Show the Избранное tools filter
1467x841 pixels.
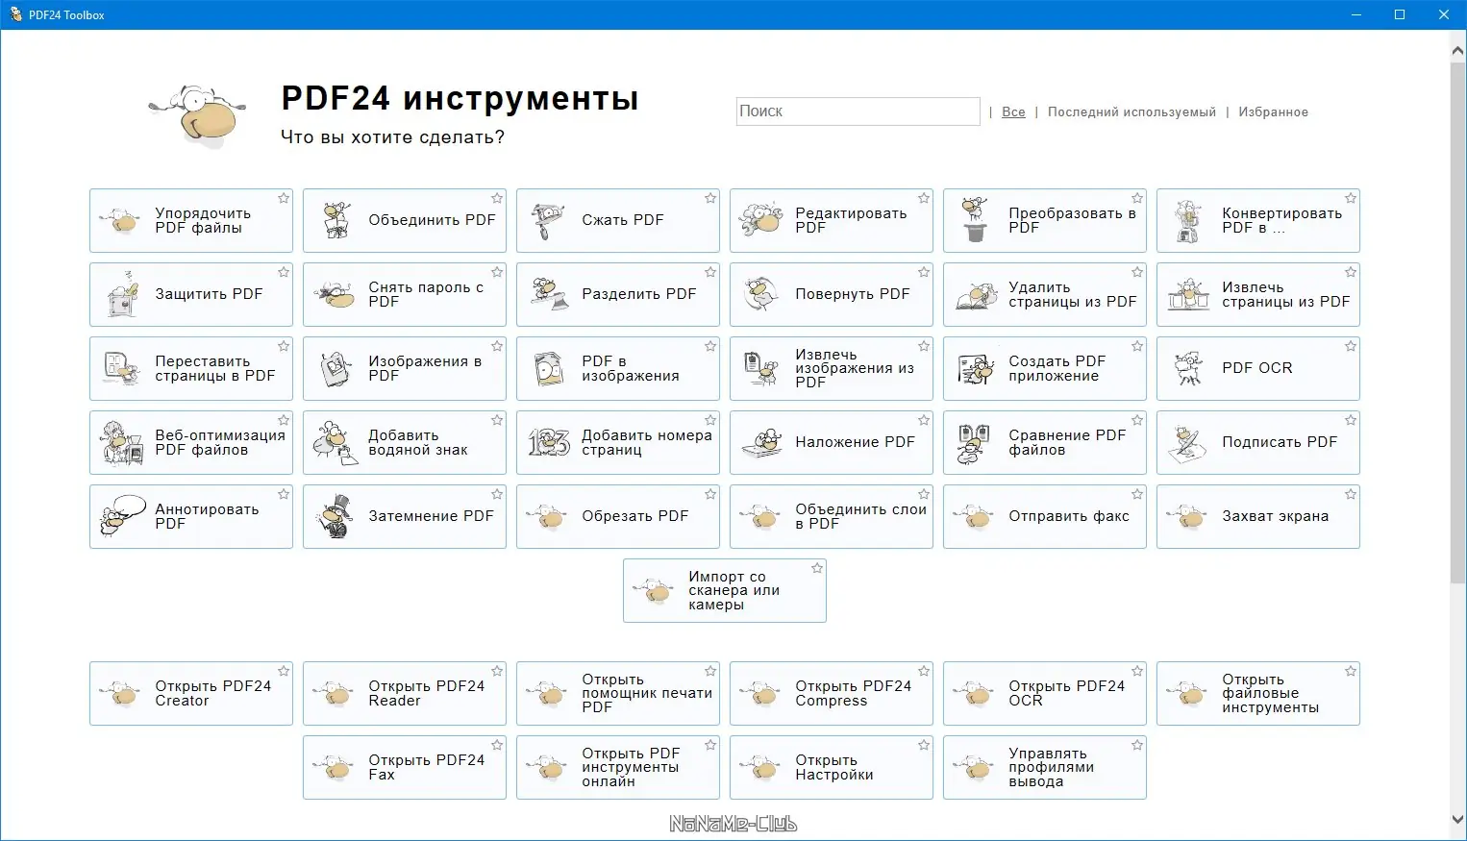point(1273,112)
